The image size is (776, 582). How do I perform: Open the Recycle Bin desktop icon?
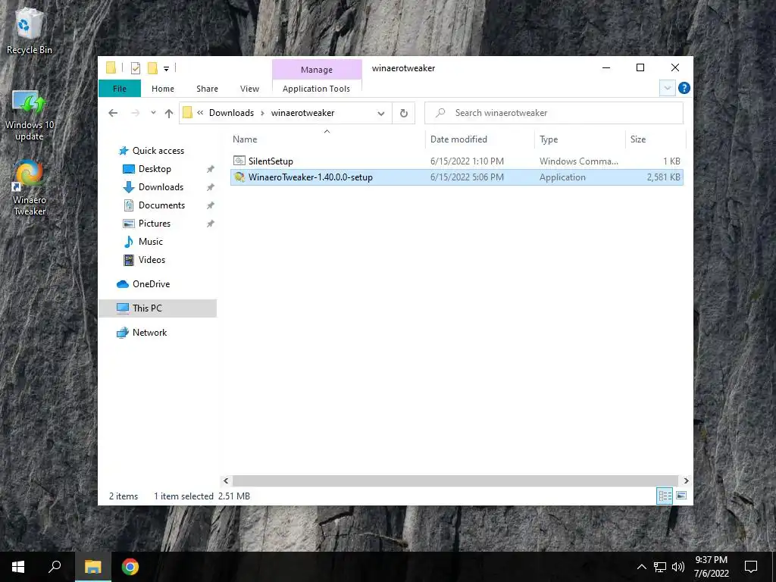click(29, 31)
